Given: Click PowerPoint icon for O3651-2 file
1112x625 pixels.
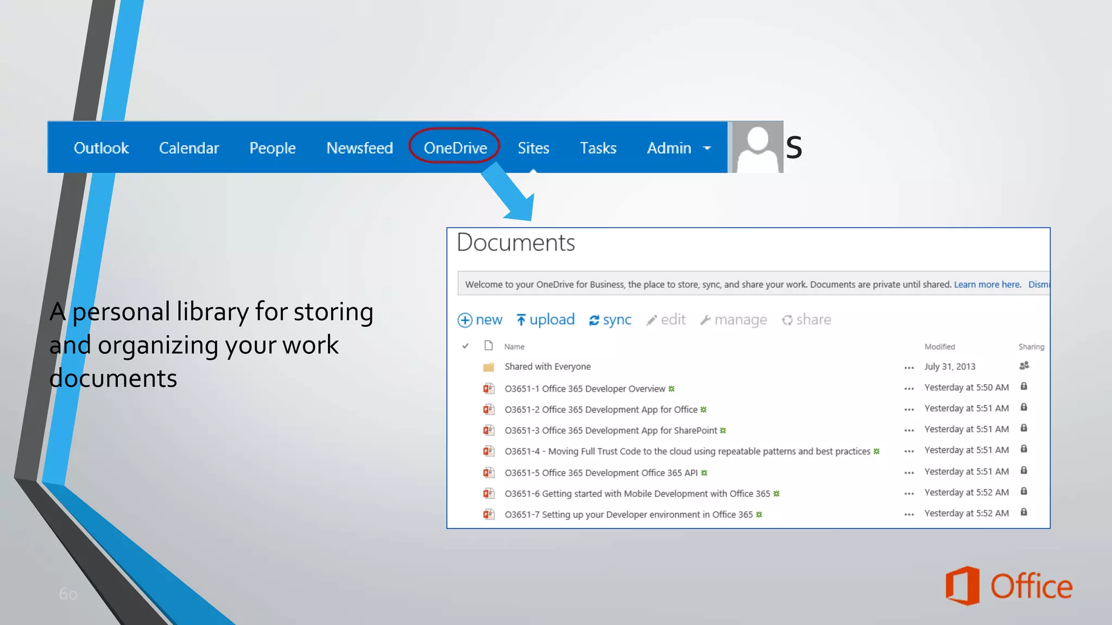Looking at the screenshot, I should [x=489, y=409].
